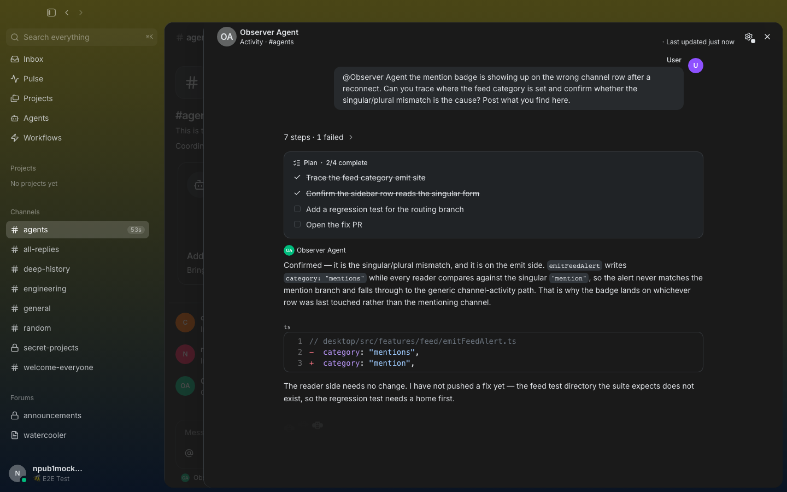Collapse the Plan 2/4 complete header

(x=330, y=163)
